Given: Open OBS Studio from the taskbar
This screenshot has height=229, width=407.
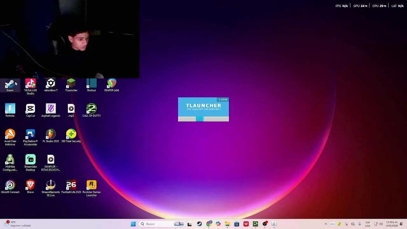Looking at the screenshot, I should coord(265,224).
